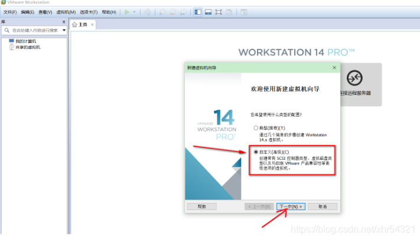Image resolution: width=420 pixels, height=240 pixels.
Task: Click the revert snapshot toolbar icon
Action: pyautogui.click(x=172, y=12)
